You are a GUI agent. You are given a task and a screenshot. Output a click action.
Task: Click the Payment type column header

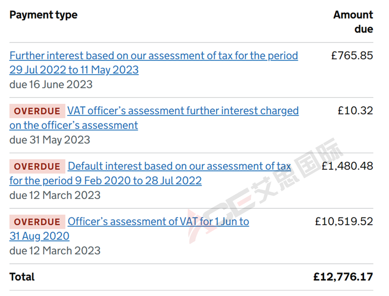[x=43, y=15]
